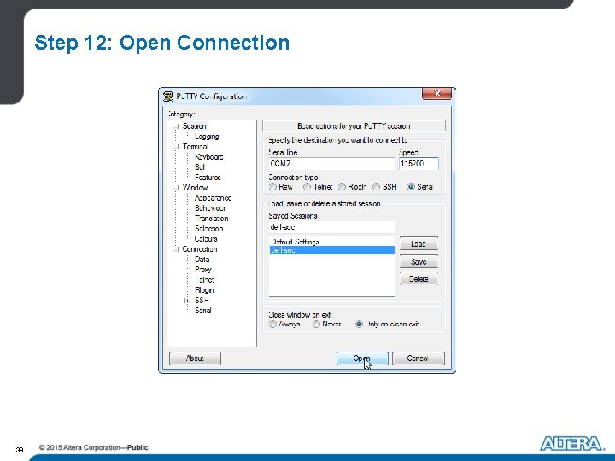
Task: Click the PuTTY icon in title bar
Action: click(168, 96)
